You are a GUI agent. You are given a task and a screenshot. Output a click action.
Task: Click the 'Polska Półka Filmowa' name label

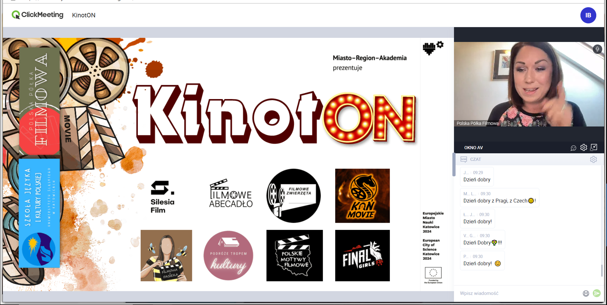pos(477,123)
